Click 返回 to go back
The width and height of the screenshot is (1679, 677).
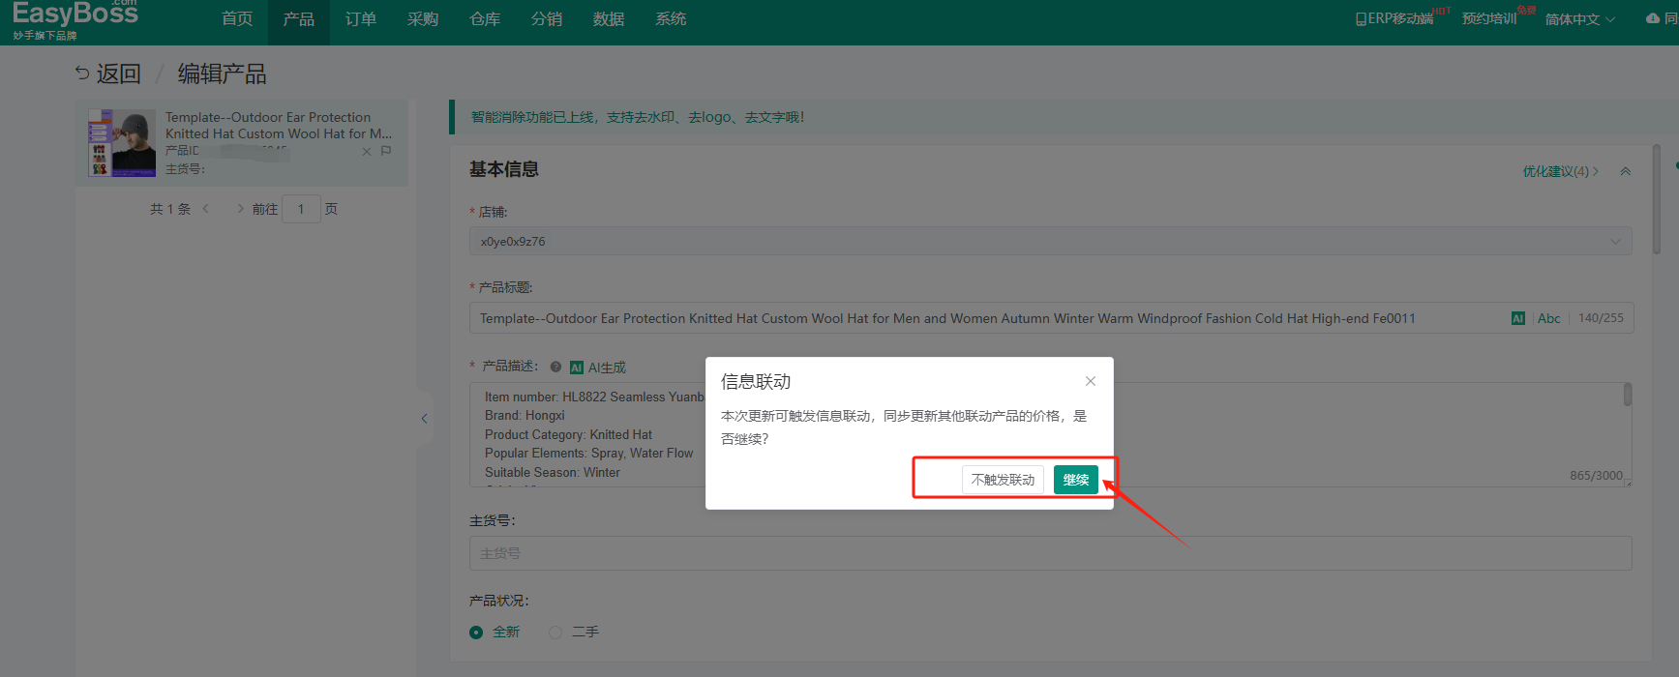click(x=107, y=74)
